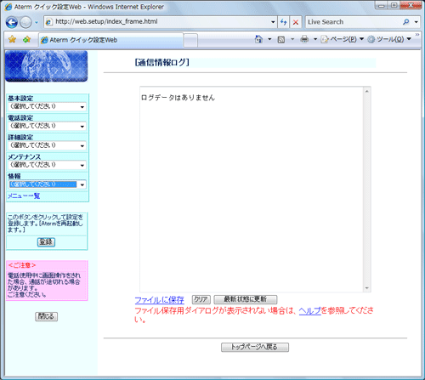Click the Aterm globe banner image
The height and width of the screenshot is (380, 425).
47,66
